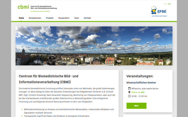Click the green Mehr button
This screenshot has width=188, height=117.
[x=136, y=106]
